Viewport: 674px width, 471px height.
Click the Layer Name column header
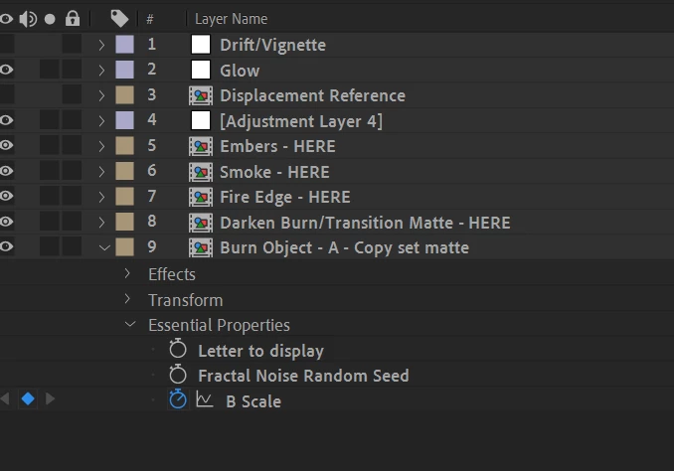(x=231, y=19)
